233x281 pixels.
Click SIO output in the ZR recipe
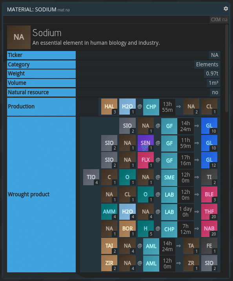[x=209, y=263]
